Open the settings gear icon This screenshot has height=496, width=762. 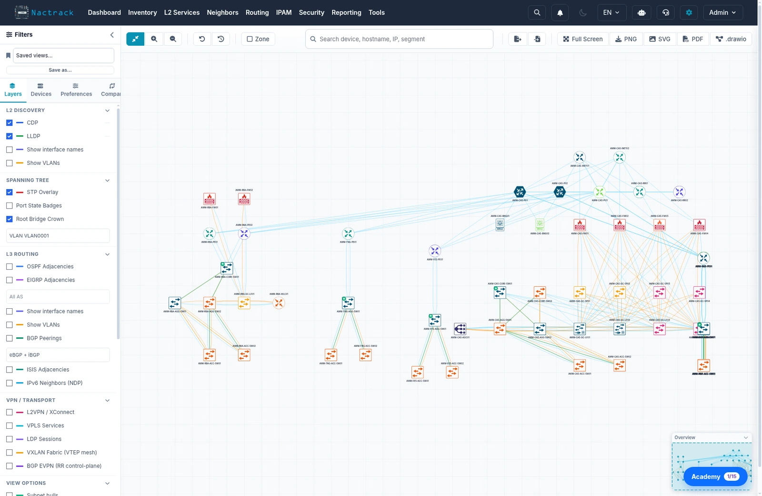tap(689, 12)
